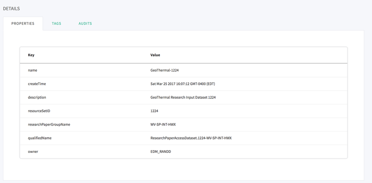This screenshot has width=372, height=183.
Task: Click the createTime key cell
Action: 37,84
